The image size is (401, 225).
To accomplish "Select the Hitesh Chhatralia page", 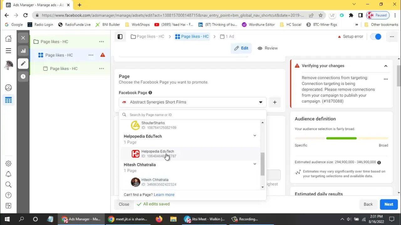I will (x=190, y=182).
